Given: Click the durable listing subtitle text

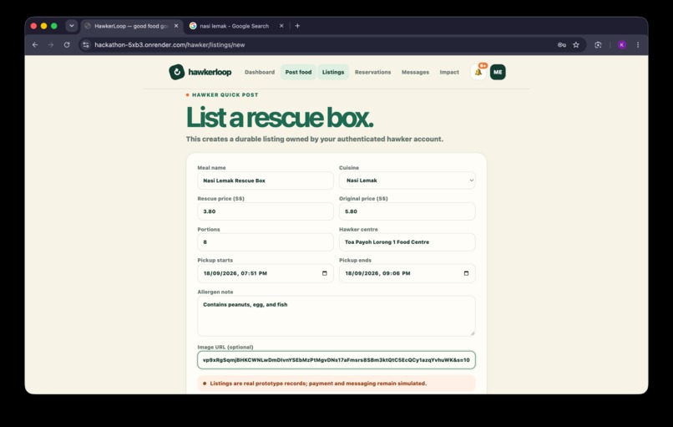Looking at the screenshot, I should (x=315, y=140).
